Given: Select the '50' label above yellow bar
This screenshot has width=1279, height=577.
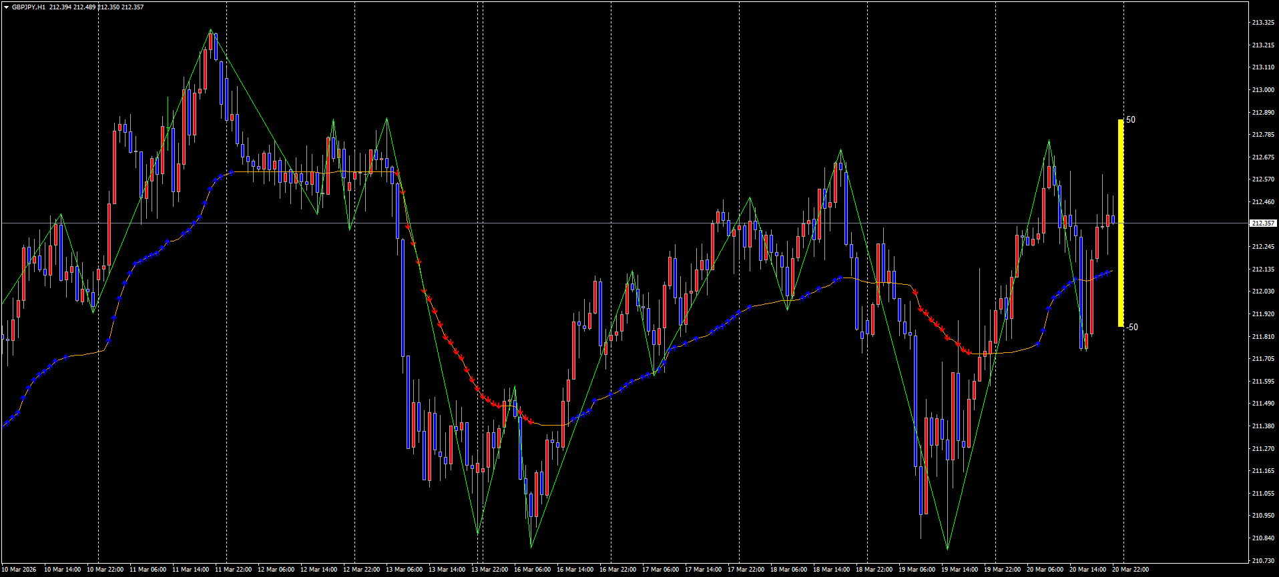Looking at the screenshot, I should (x=1130, y=120).
